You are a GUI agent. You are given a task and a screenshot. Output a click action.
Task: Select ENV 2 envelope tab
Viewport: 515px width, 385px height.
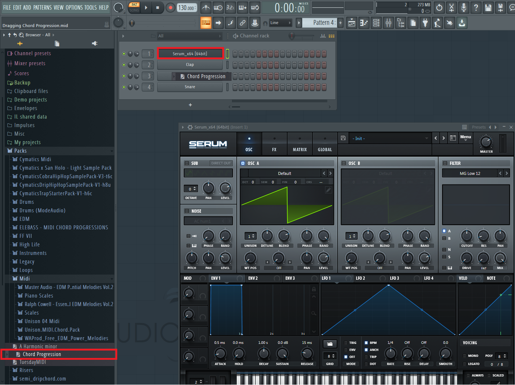click(x=253, y=278)
